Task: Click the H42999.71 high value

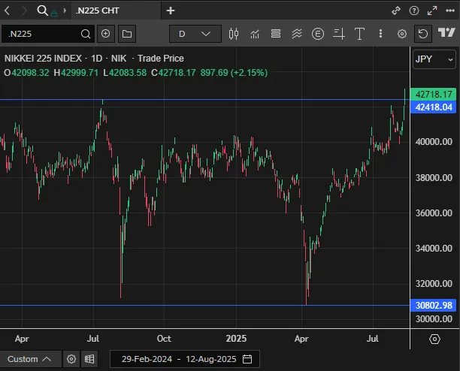Action: click(x=76, y=73)
